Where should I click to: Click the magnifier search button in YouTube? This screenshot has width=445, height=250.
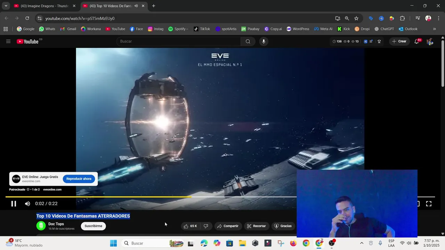(x=248, y=41)
